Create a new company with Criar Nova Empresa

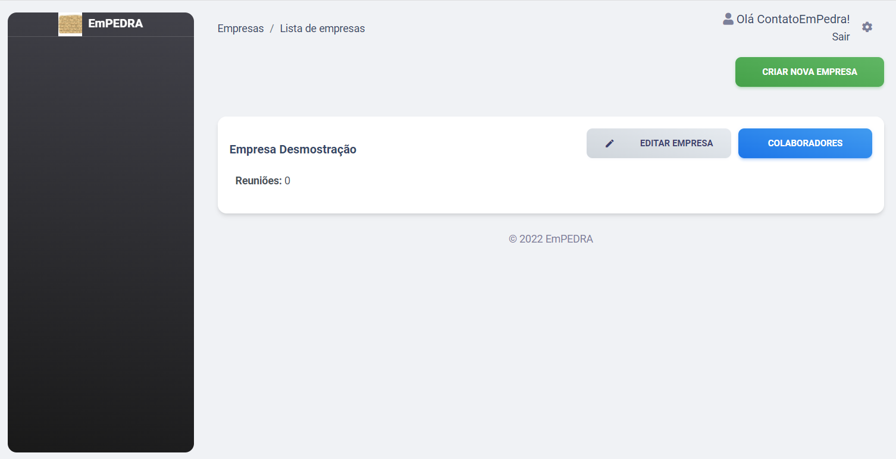point(809,72)
